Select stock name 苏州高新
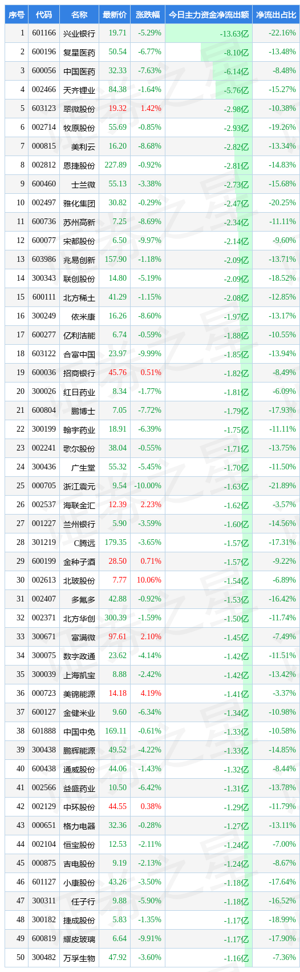The height and width of the screenshot is (972, 300). click(79, 222)
